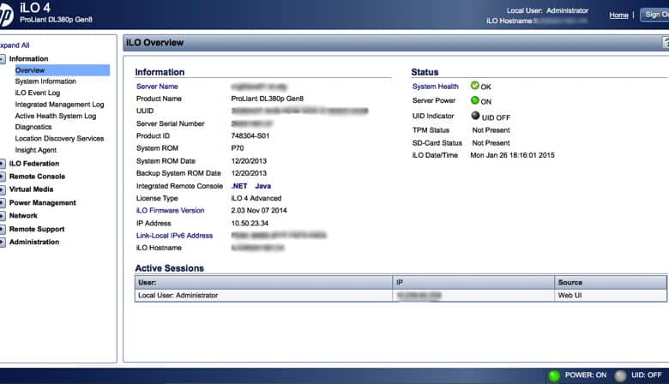Click the User column header in Active Sessions

click(x=263, y=282)
